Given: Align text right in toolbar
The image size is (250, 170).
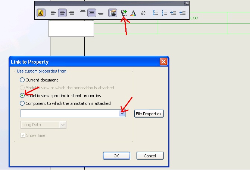Looking at the screenshot, I should (x=71, y=13).
